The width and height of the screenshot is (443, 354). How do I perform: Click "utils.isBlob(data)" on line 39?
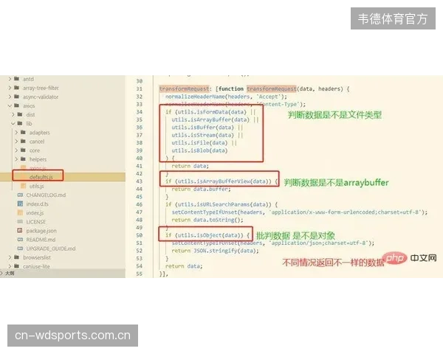tap(199, 150)
